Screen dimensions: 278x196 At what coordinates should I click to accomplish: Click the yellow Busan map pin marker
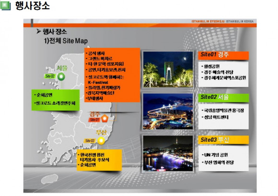pyautogui.click(x=101, y=141)
